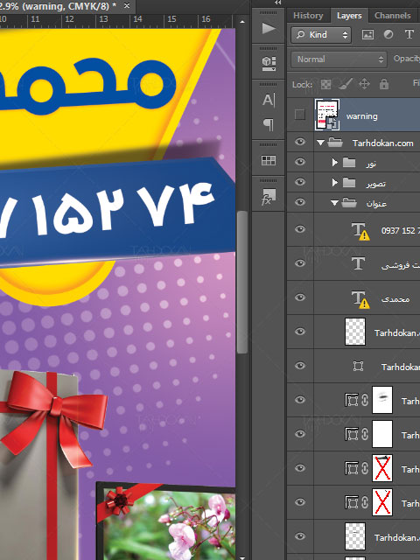Switch to the History tab
Viewport: 420px width, 560px height.
point(308,16)
